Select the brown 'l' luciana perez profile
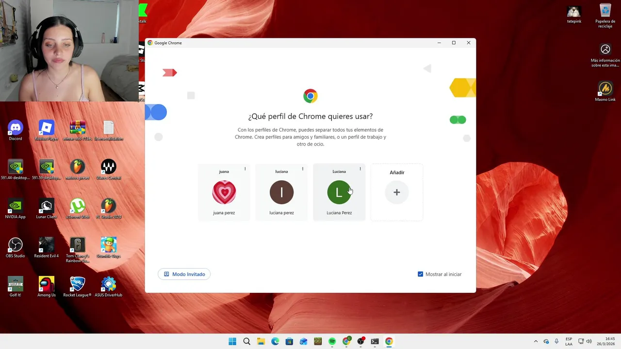 (281, 192)
